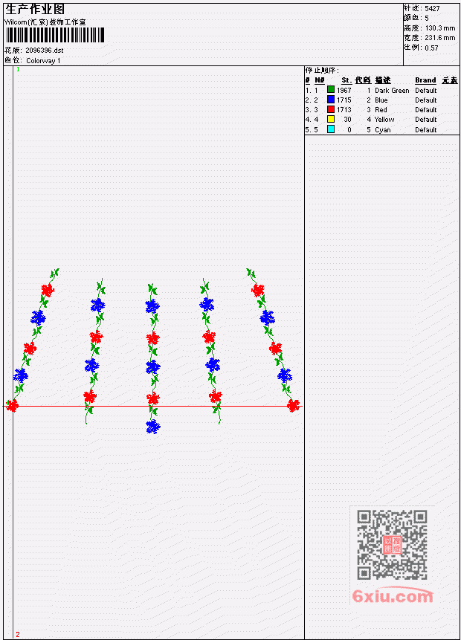Viewport: 461px width, 640px height.
Task: Choose the Yellow thread color swatch
Action: pyautogui.click(x=331, y=119)
